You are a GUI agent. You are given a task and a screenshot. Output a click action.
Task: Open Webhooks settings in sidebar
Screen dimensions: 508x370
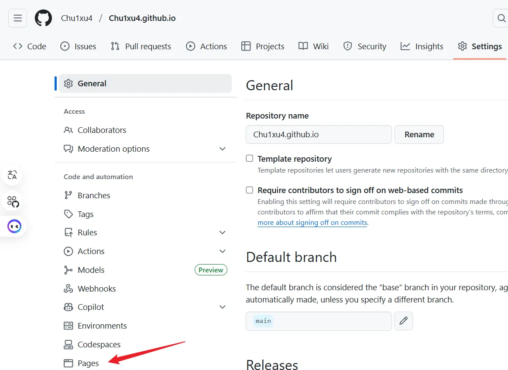(96, 289)
